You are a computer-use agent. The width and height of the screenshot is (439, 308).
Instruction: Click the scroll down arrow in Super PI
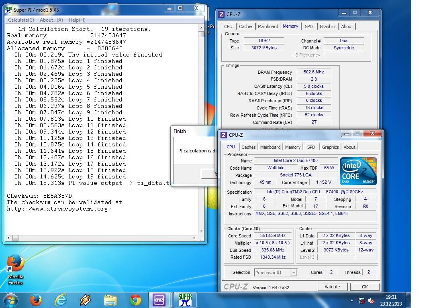201,231
